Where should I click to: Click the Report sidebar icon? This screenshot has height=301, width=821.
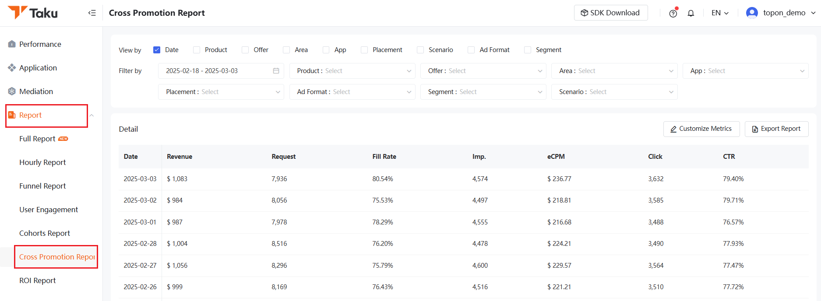click(x=12, y=115)
